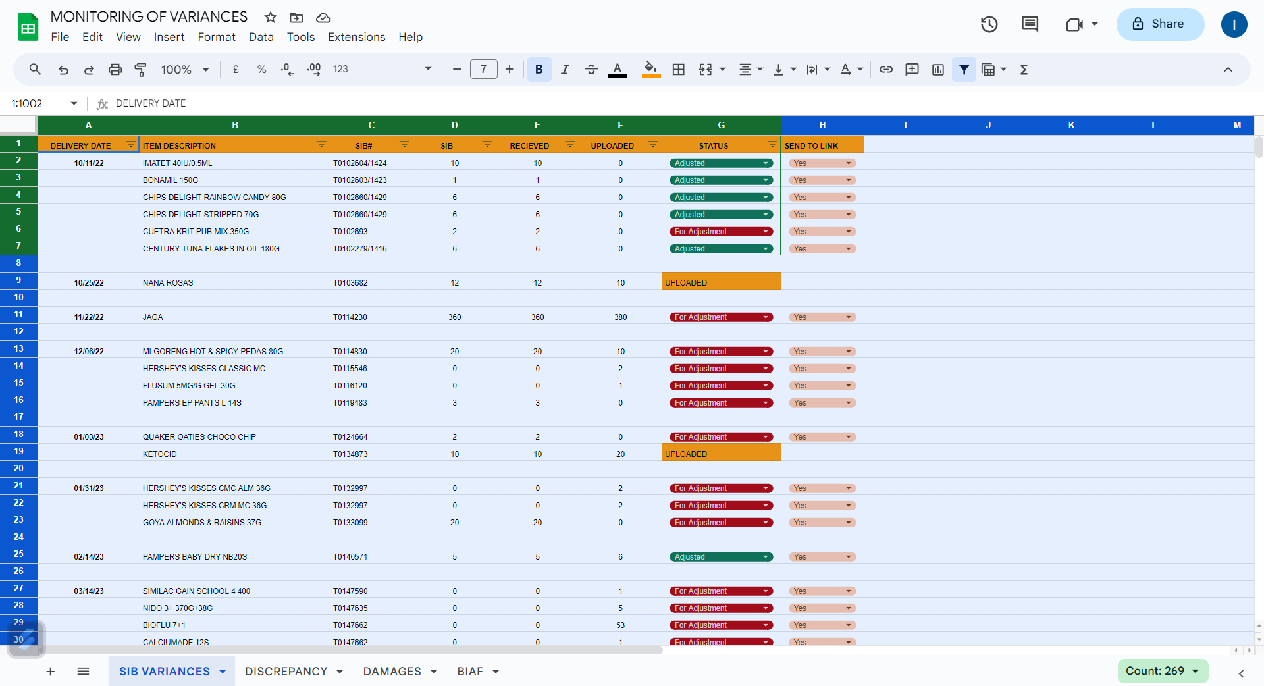
Task: Increase decimal places
Action: (314, 69)
